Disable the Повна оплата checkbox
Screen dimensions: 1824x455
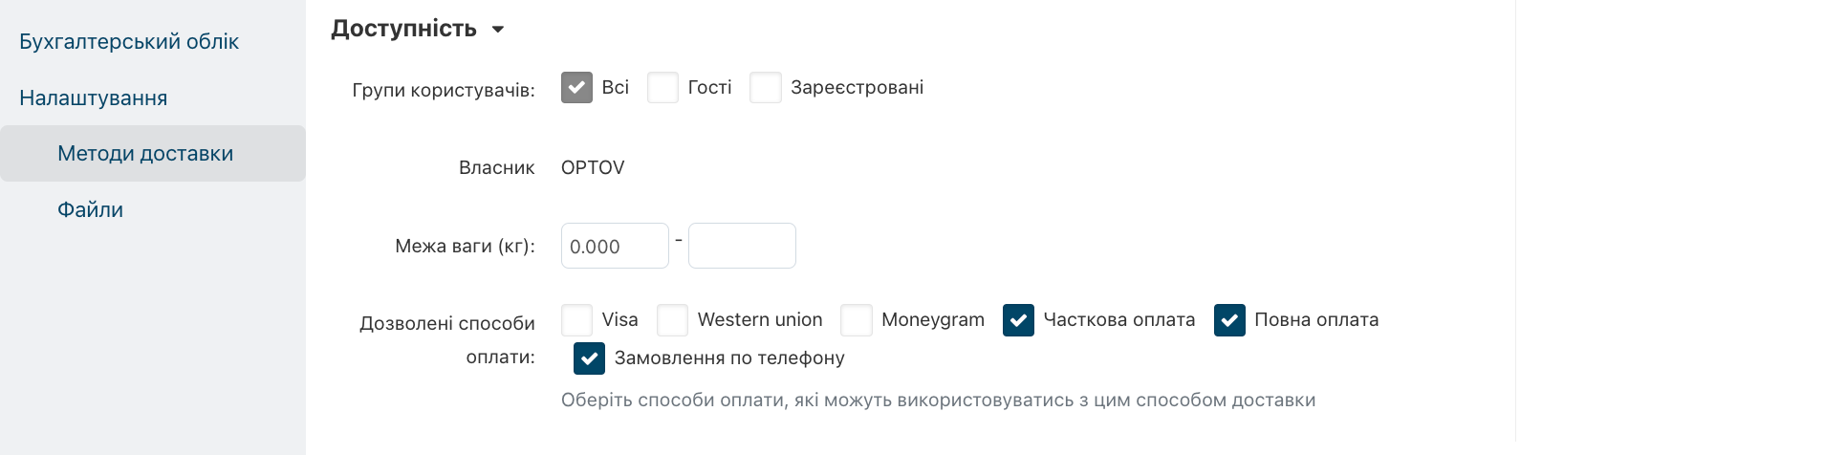click(x=1229, y=320)
